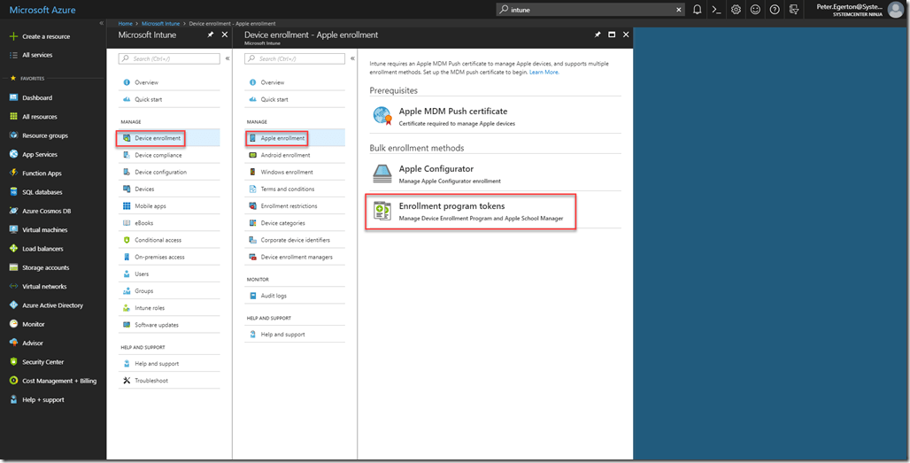The height and width of the screenshot is (463, 910).
Task: Click the Learn More link
Action: tap(544, 73)
